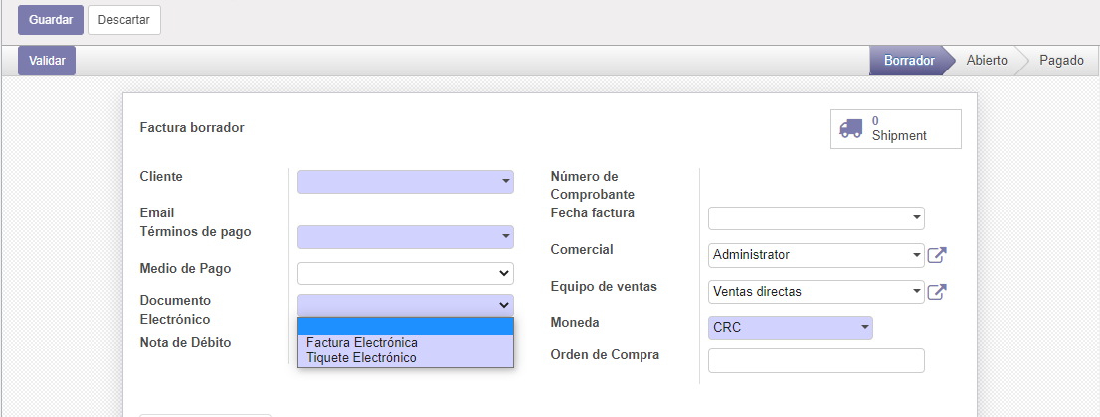Open the Equipo de ventas dropdown
The height and width of the screenshot is (417, 1100).
pyautogui.click(x=816, y=292)
